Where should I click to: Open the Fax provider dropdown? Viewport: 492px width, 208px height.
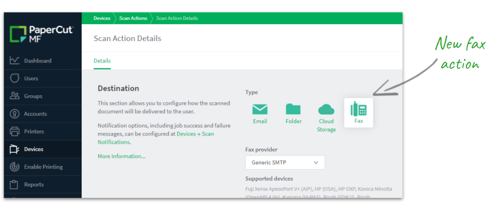point(285,162)
